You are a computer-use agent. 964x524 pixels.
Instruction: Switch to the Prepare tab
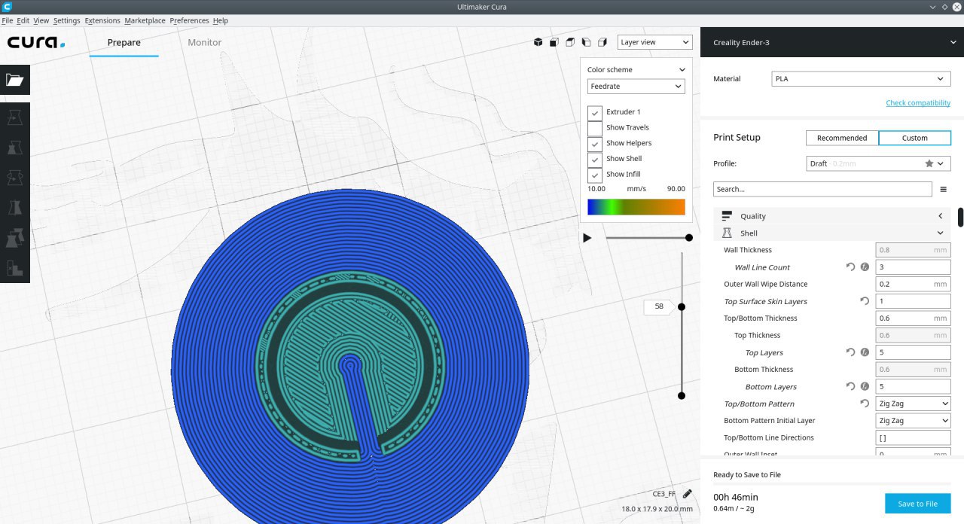124,43
